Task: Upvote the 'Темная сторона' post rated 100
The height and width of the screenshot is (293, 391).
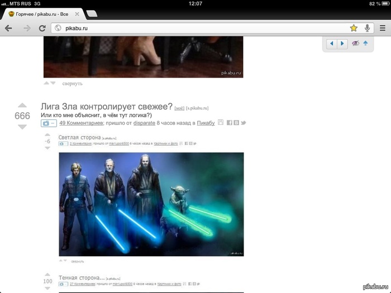Action: 47,274
